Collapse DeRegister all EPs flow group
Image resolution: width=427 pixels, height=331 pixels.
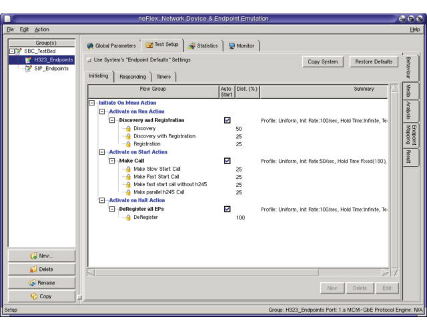click(x=112, y=209)
